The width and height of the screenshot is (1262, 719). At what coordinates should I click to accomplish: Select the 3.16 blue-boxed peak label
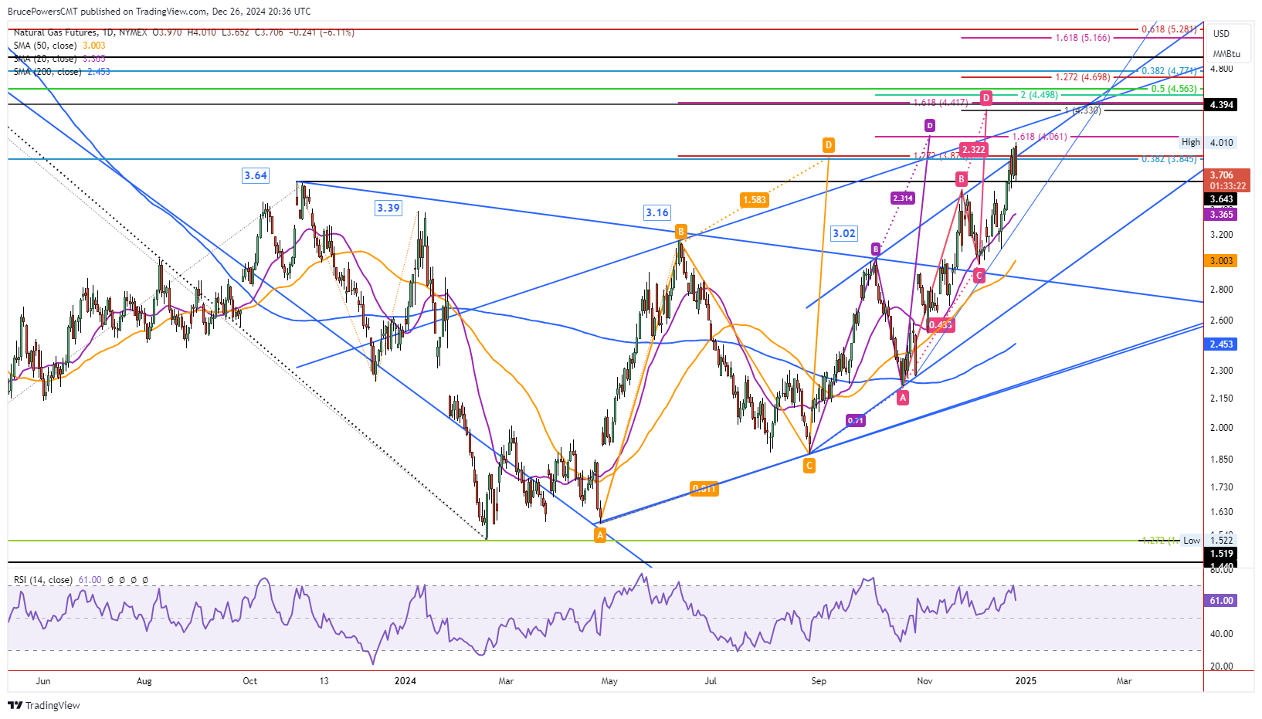[657, 212]
